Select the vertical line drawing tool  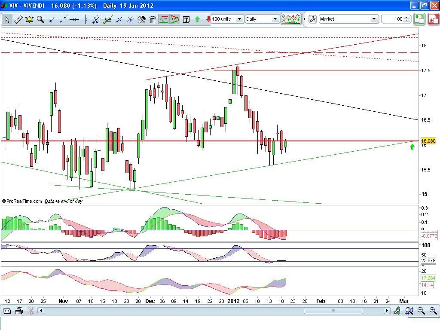(x=86, y=19)
